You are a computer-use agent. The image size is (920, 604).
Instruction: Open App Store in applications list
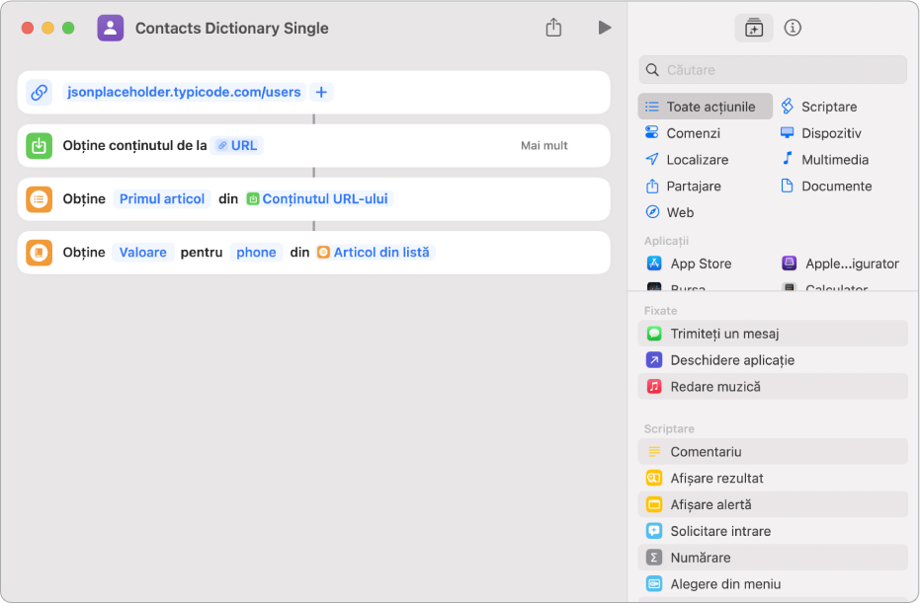(700, 264)
